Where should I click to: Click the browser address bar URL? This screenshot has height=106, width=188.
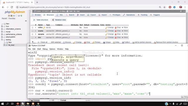(55, 7)
